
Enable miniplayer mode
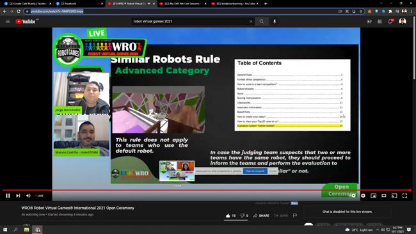pos(373,196)
